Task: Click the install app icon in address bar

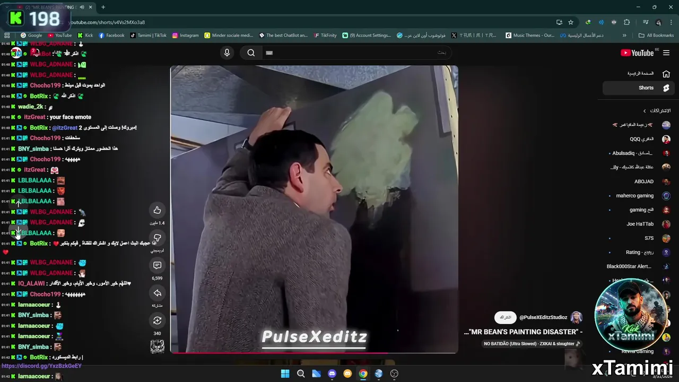Action: (x=559, y=22)
